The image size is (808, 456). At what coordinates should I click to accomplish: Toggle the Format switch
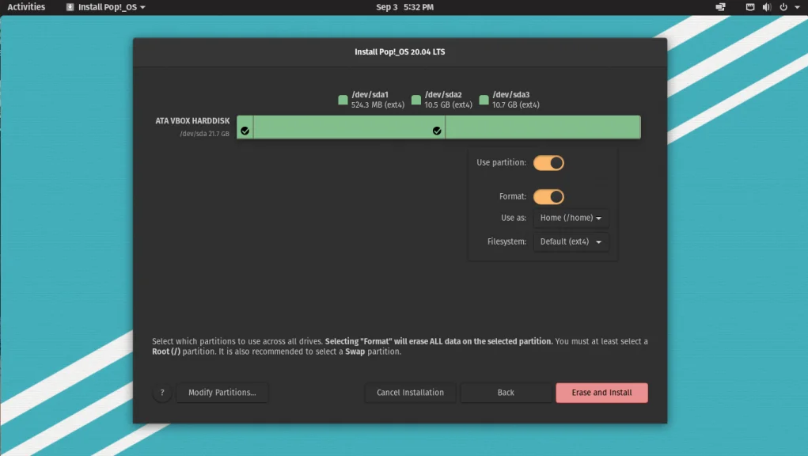point(548,197)
